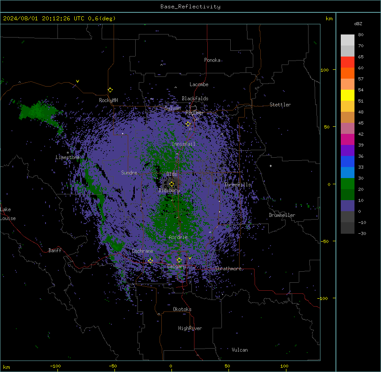Click the HighRiver label
The width and height of the screenshot is (381, 372).
(190, 328)
